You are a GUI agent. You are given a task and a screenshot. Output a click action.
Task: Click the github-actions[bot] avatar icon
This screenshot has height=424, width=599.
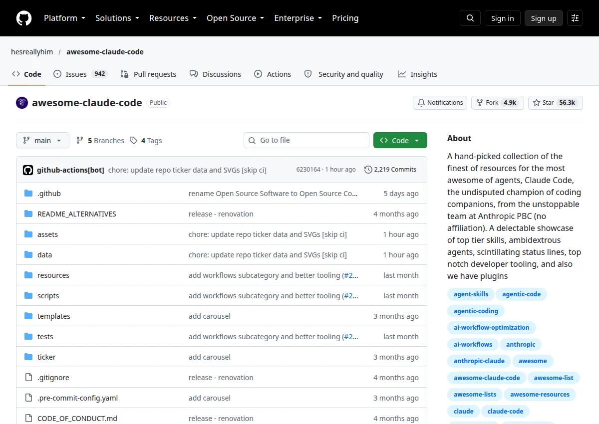pyautogui.click(x=28, y=170)
